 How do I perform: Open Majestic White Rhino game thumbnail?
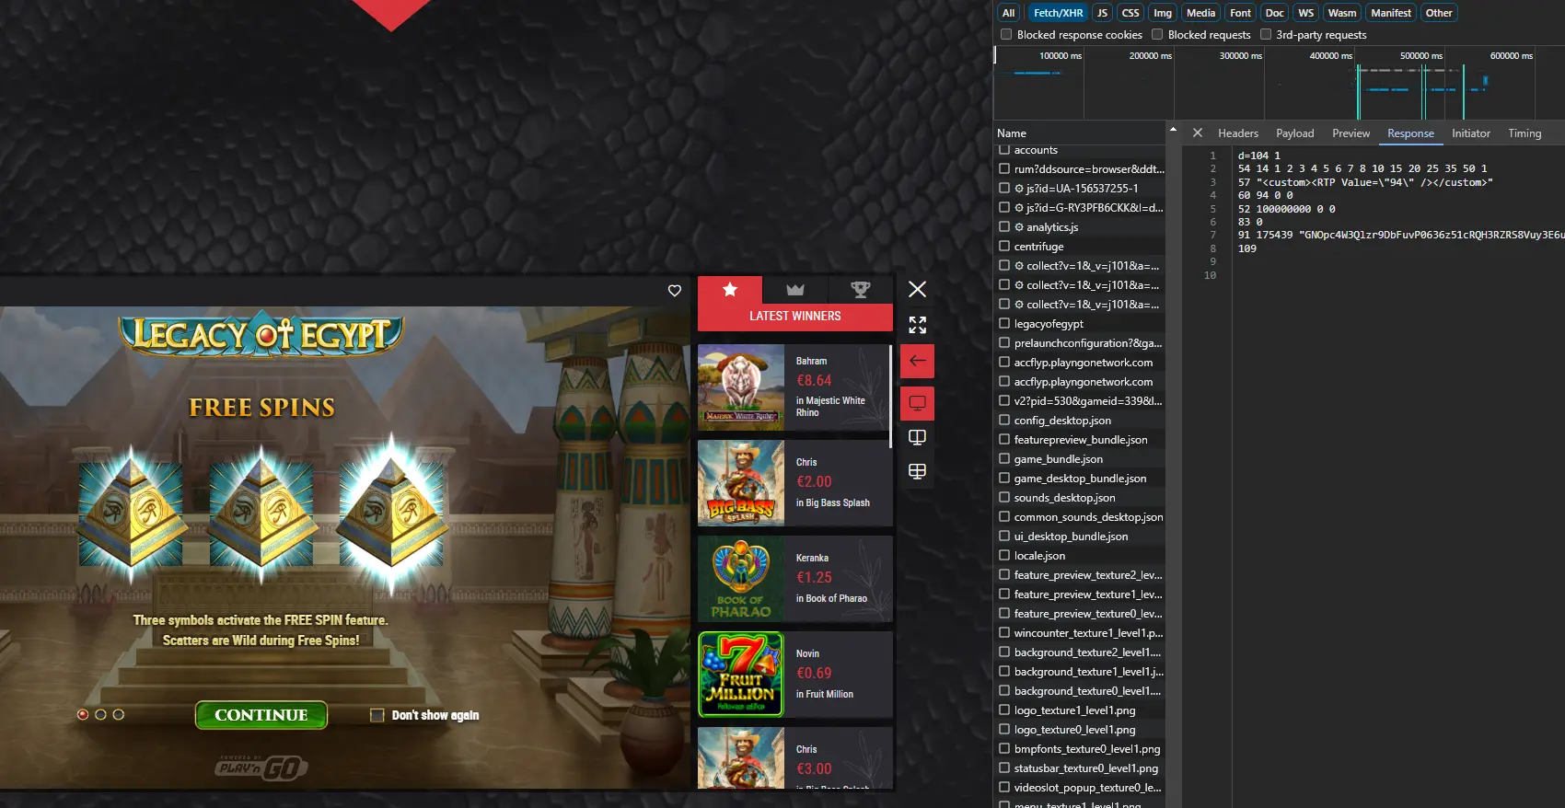click(x=741, y=387)
